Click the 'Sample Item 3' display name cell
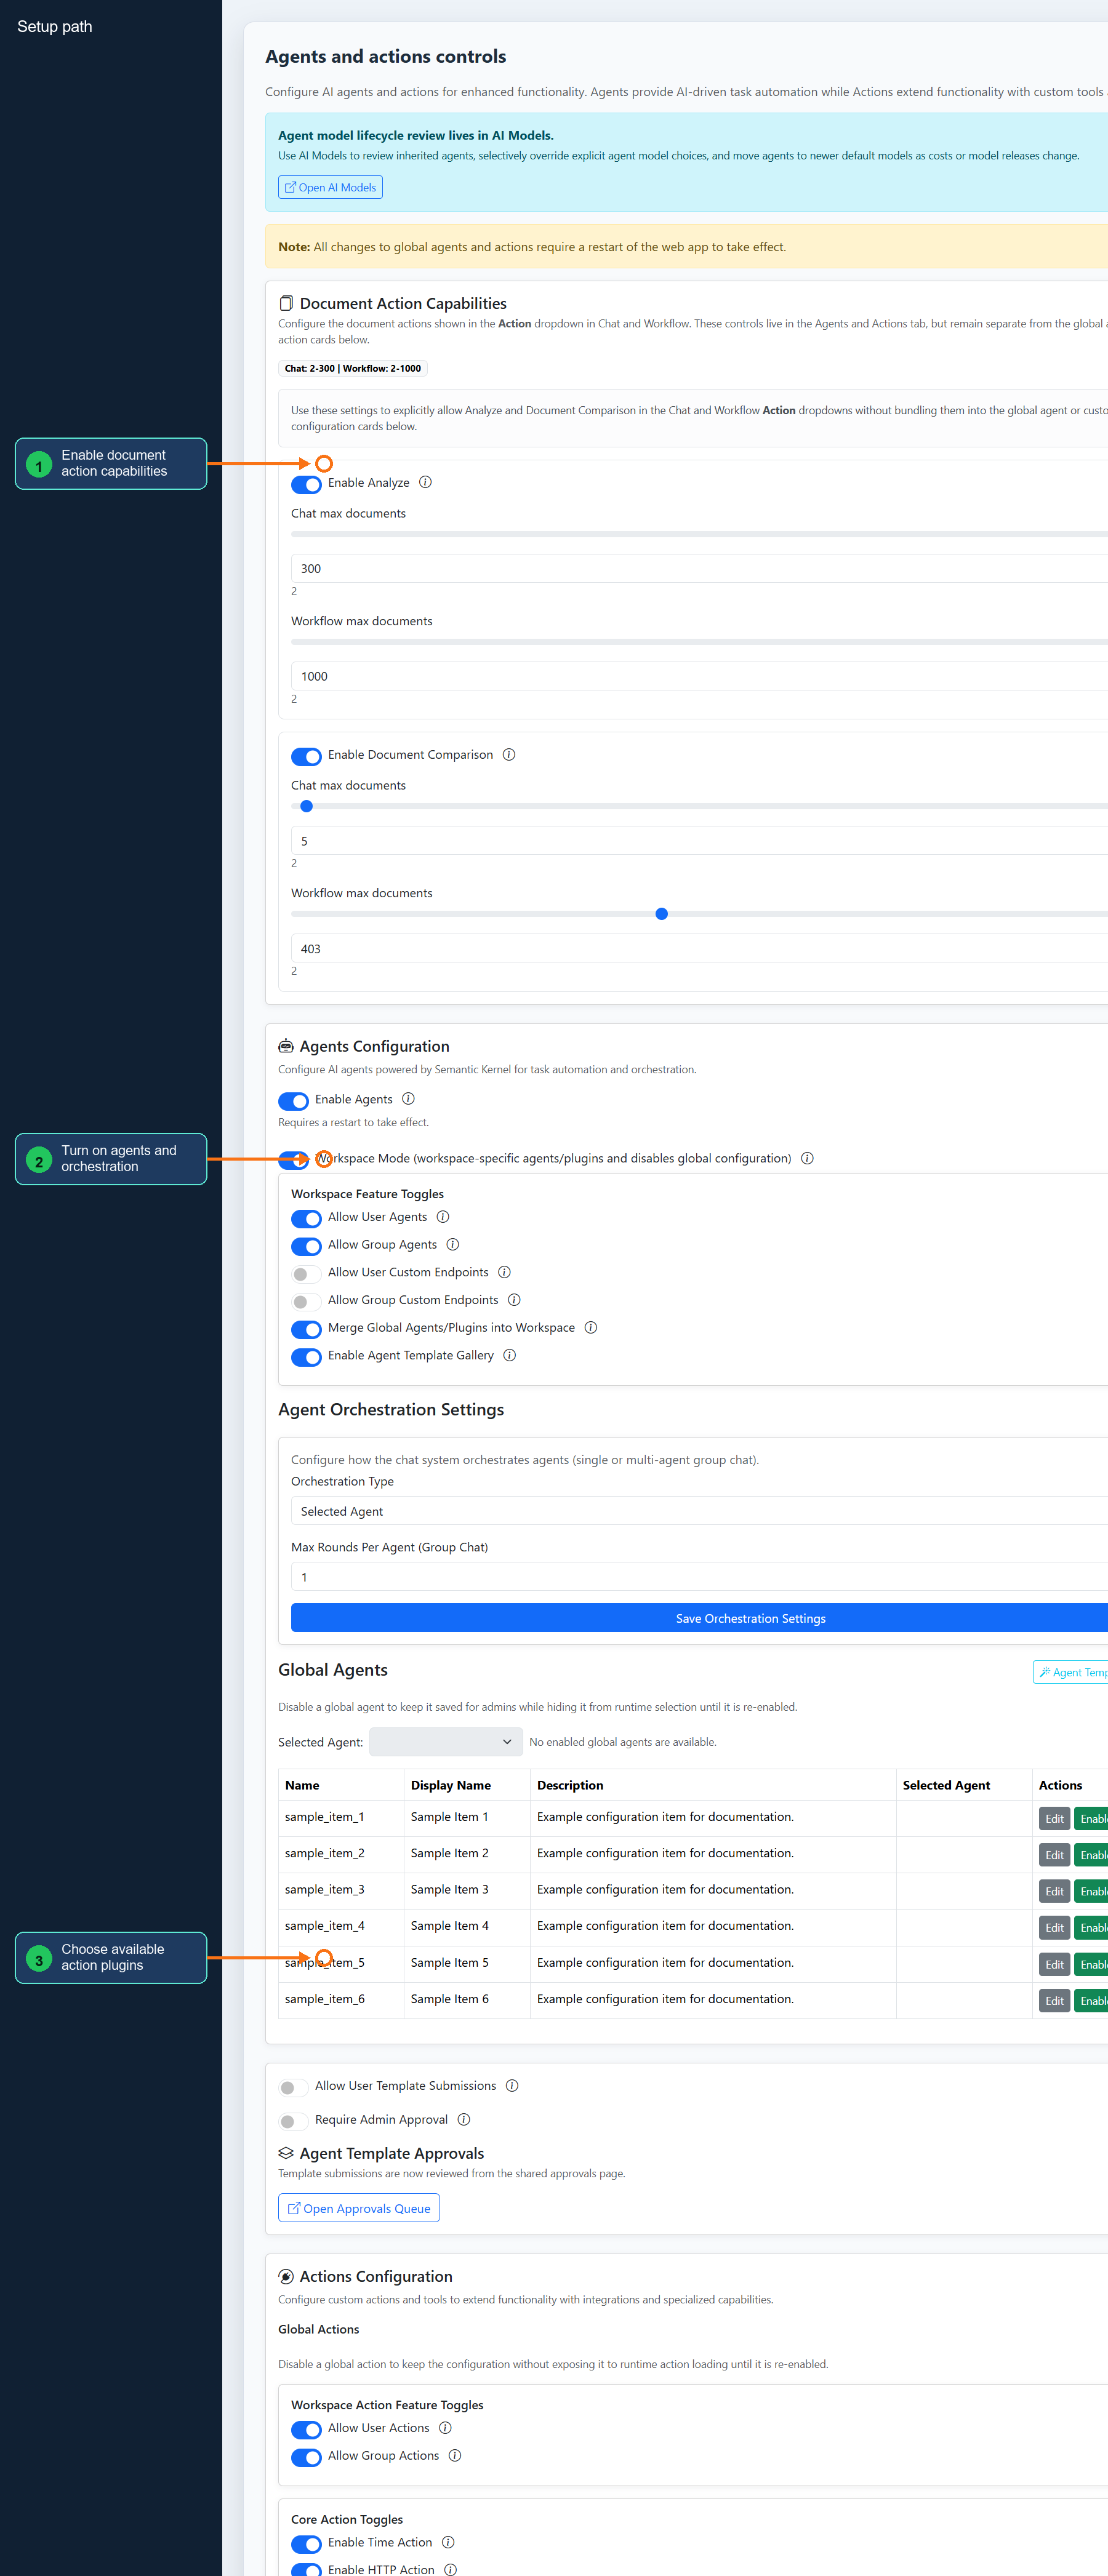 tap(467, 1890)
